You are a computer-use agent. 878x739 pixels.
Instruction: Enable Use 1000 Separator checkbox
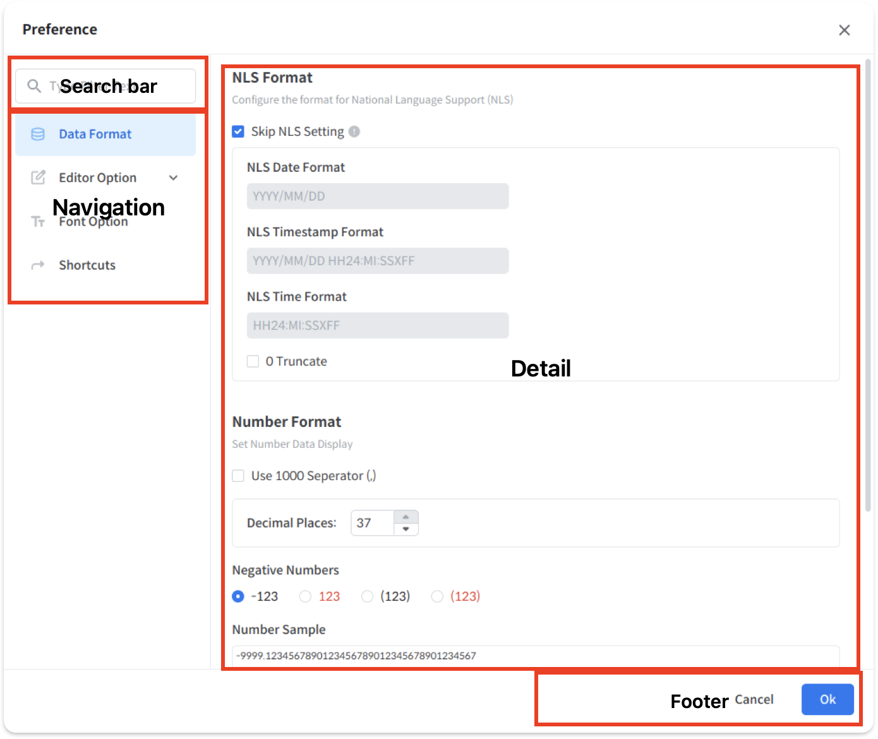click(x=238, y=476)
